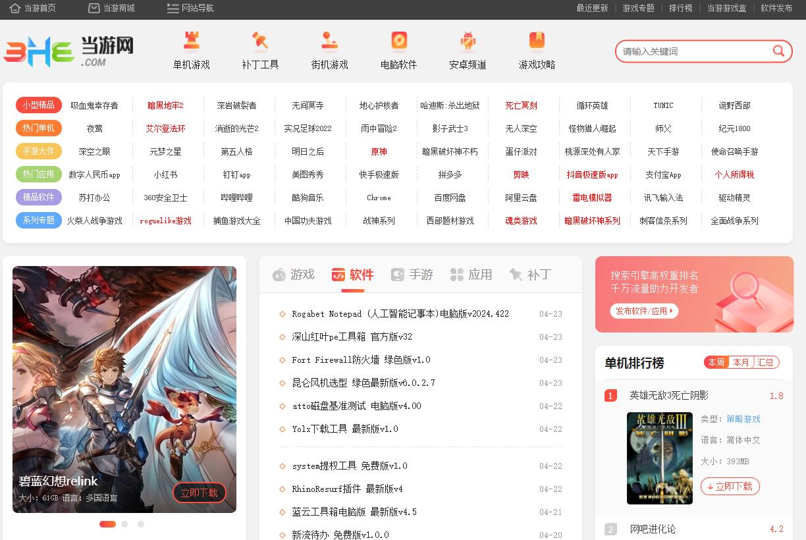Open the 抖音极速版app link
806x540 pixels.
point(593,175)
